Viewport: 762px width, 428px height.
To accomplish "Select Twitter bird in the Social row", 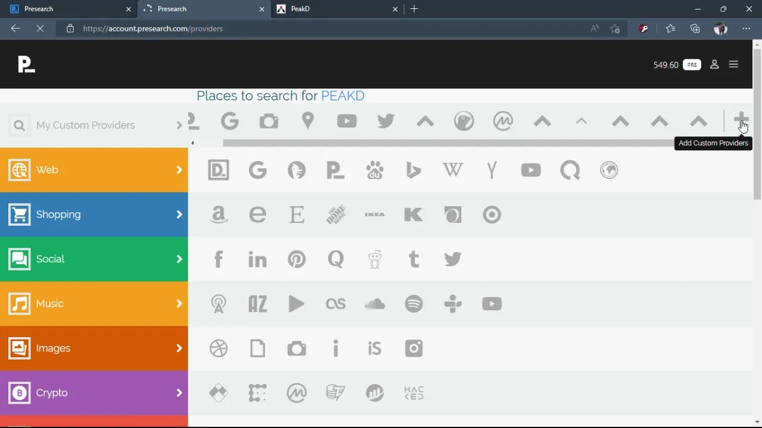I will click(453, 259).
